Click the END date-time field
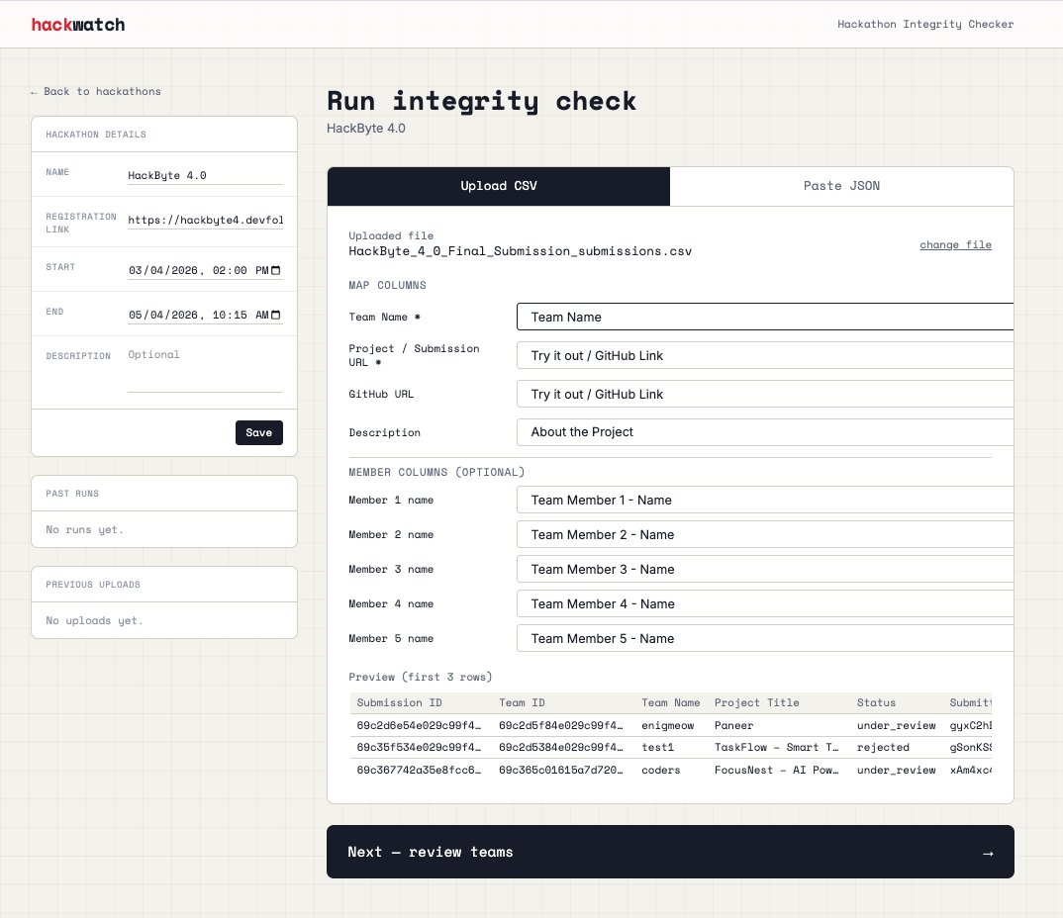The image size is (1063, 918). (x=205, y=315)
